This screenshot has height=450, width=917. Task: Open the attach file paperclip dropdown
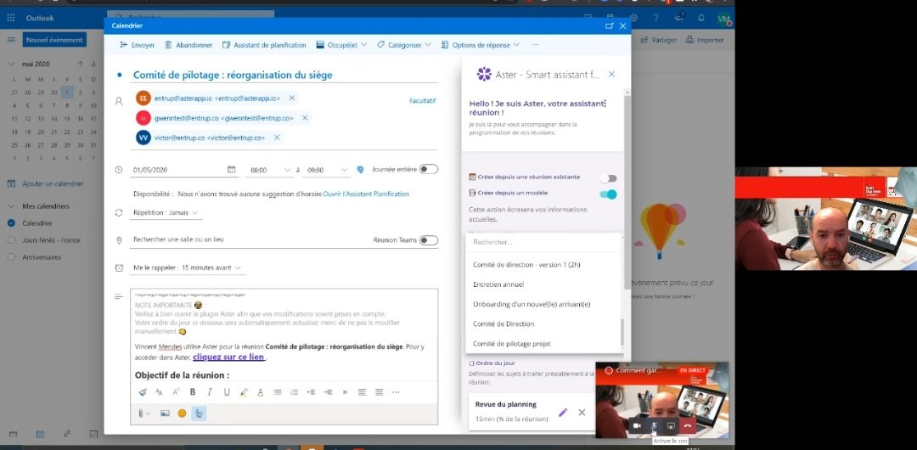click(143, 413)
